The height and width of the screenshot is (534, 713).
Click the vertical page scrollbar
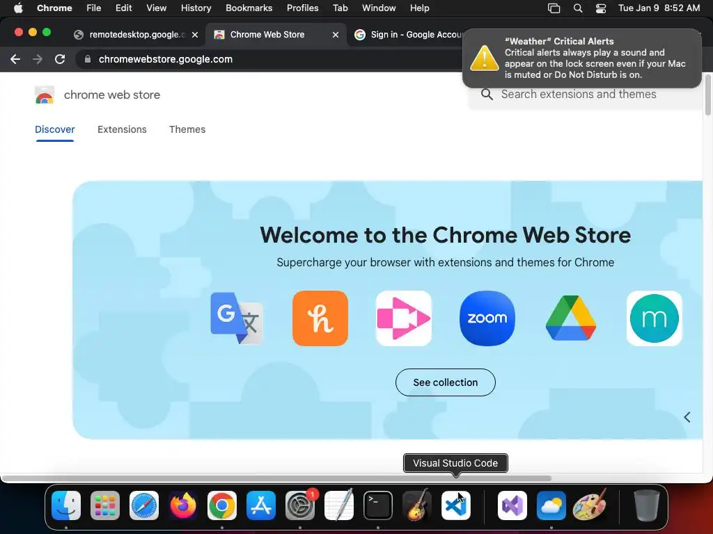pos(707,95)
